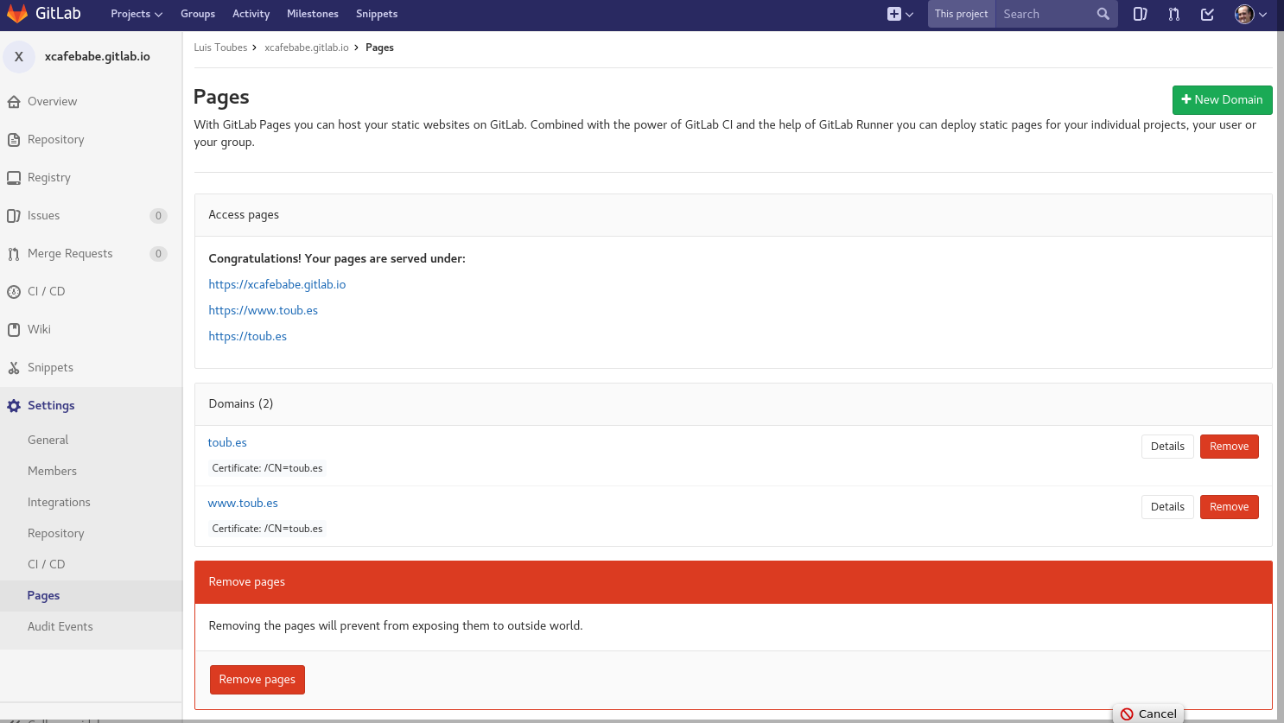Screen dimensions: 1284x723
Task: Click inside the Search input field
Action: coord(1046,14)
